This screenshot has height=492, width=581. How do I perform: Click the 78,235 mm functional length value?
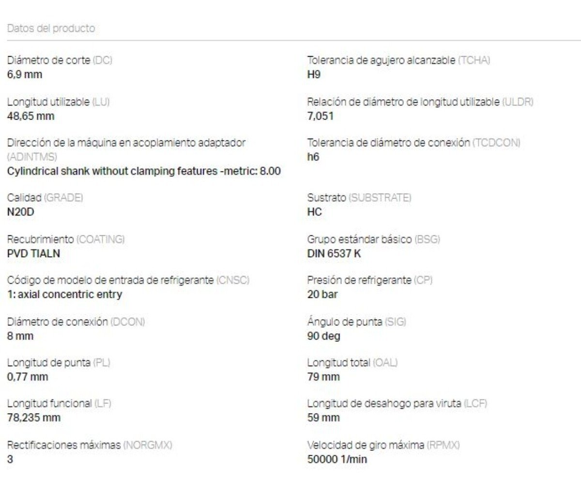click(x=34, y=418)
